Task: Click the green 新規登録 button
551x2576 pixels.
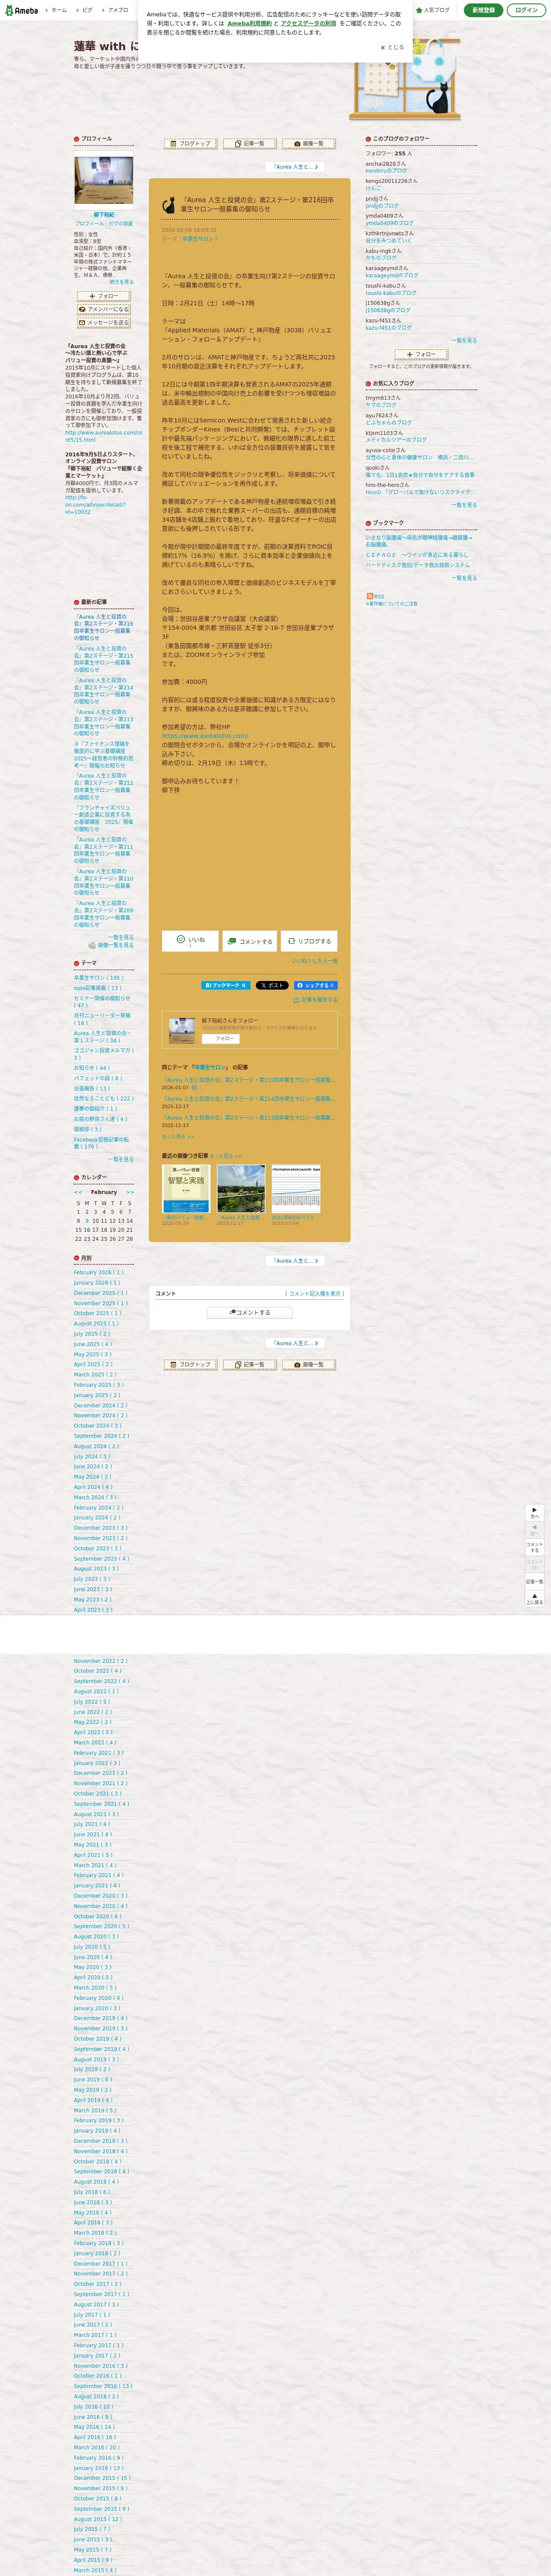Action: point(483,10)
